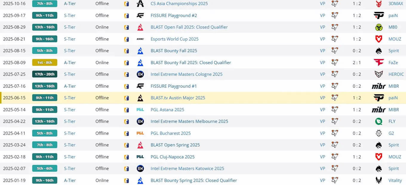Open BLAST.tv Austin Major 2025 link
The image size is (406, 185).
[x=178, y=98]
